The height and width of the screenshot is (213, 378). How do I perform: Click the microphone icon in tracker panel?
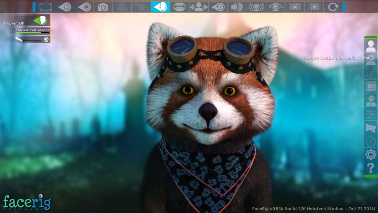(x=19, y=39)
